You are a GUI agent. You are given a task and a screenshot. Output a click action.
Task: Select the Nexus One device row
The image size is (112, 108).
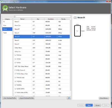coord(42,25)
